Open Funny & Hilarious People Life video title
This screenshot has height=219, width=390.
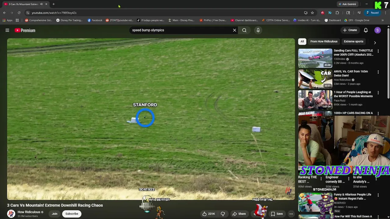[x=353, y=196]
